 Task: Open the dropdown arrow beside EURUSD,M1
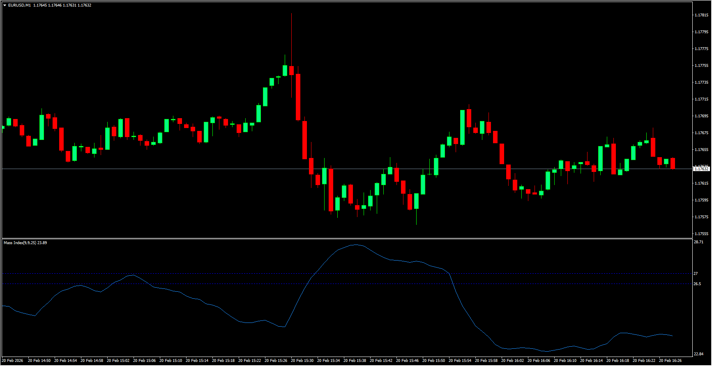(x=5, y=5)
